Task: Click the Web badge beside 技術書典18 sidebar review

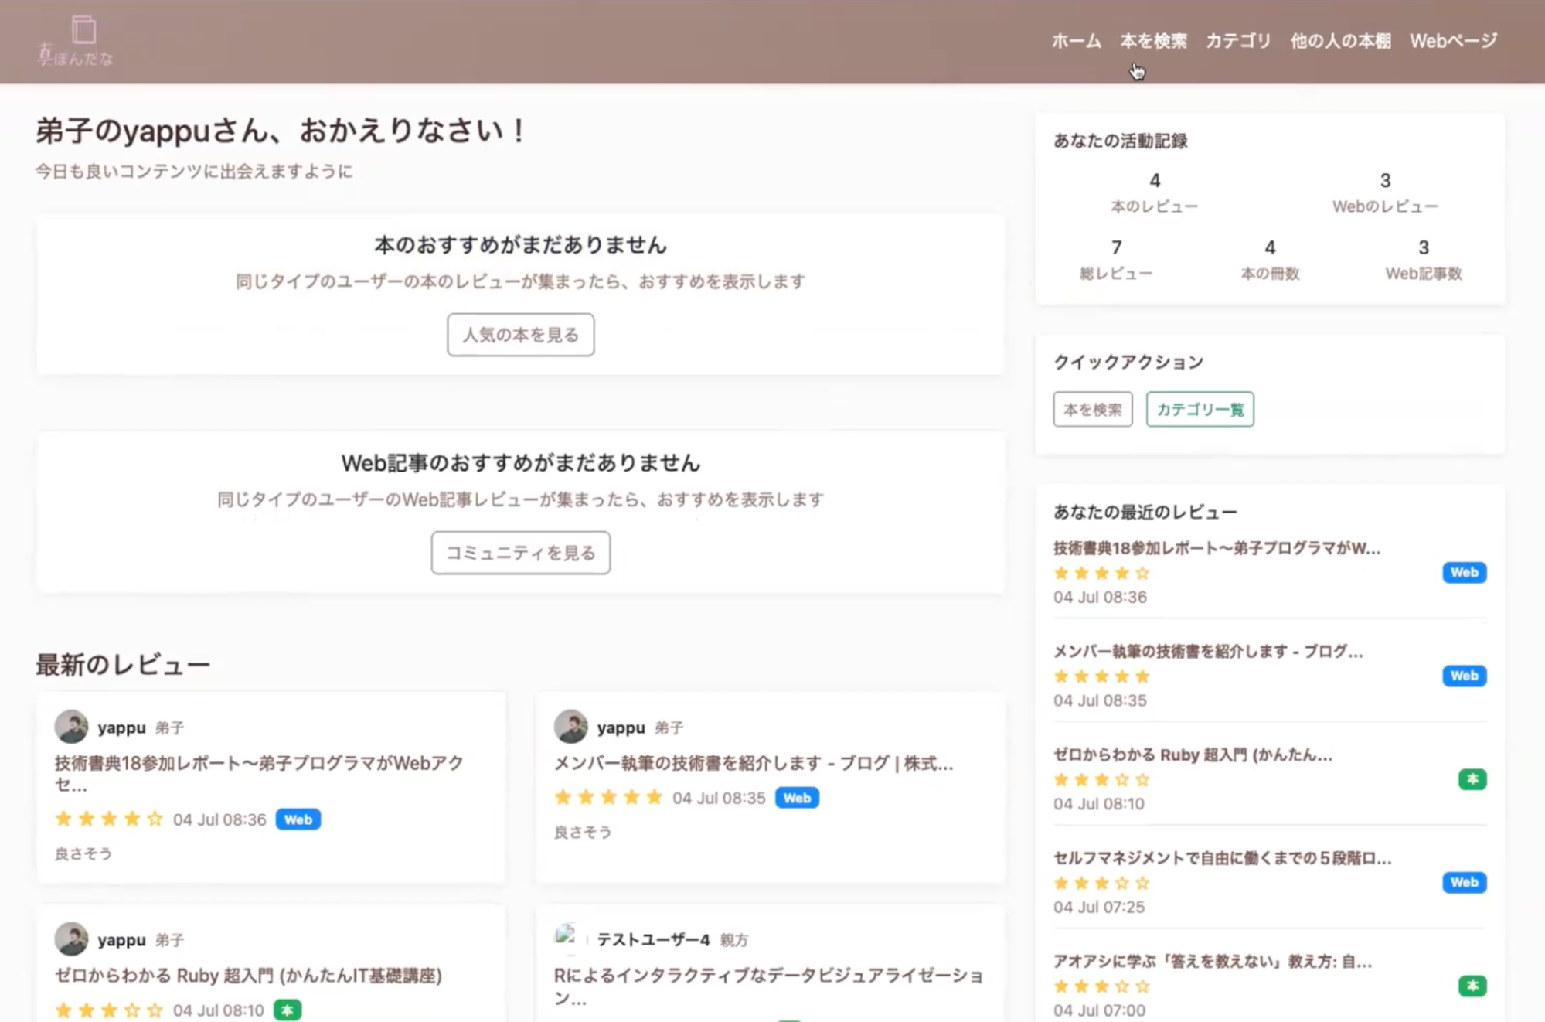Action: [x=1463, y=572]
